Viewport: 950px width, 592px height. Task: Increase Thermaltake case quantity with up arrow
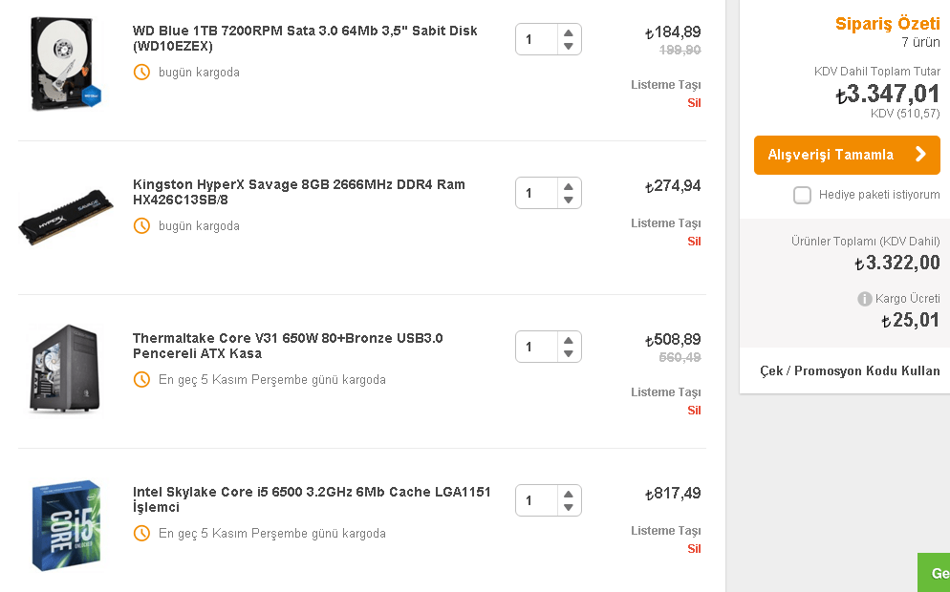click(569, 340)
